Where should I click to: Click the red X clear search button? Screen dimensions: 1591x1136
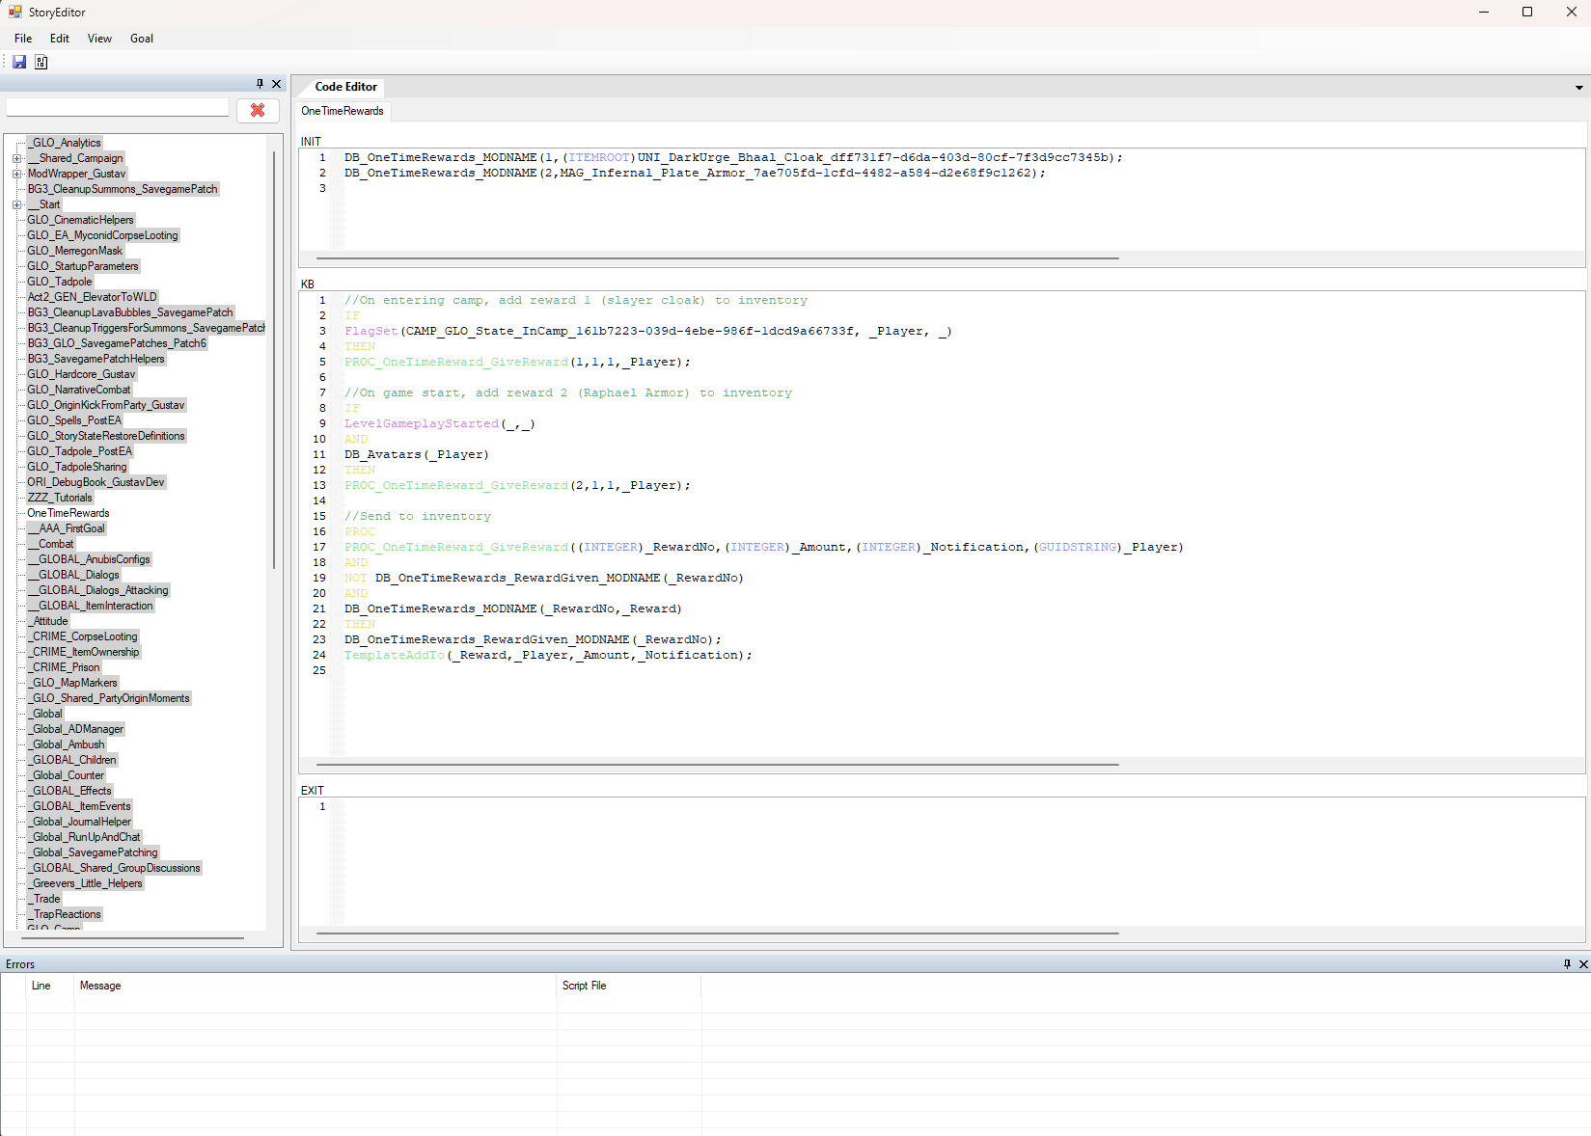click(258, 110)
